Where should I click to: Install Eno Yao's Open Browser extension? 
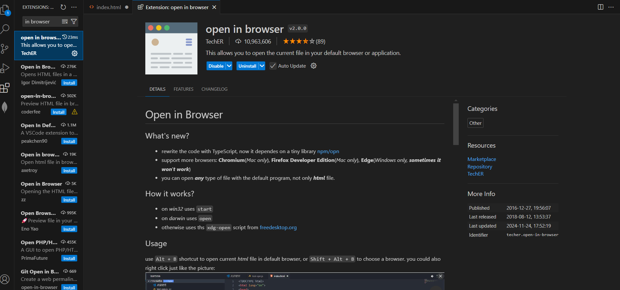pos(69,229)
